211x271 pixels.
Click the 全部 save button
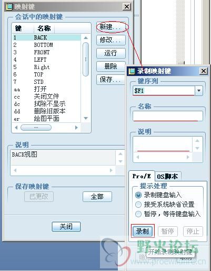97,197
